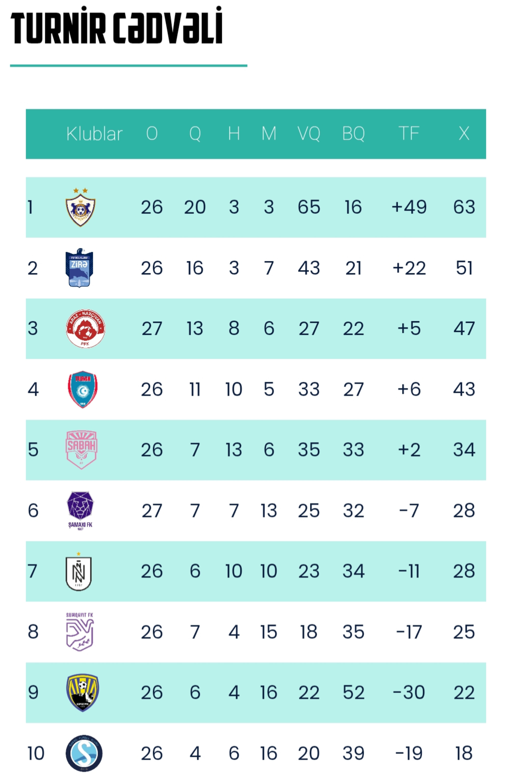
Task: Click the -30 goal difference value
Action: [x=409, y=692]
